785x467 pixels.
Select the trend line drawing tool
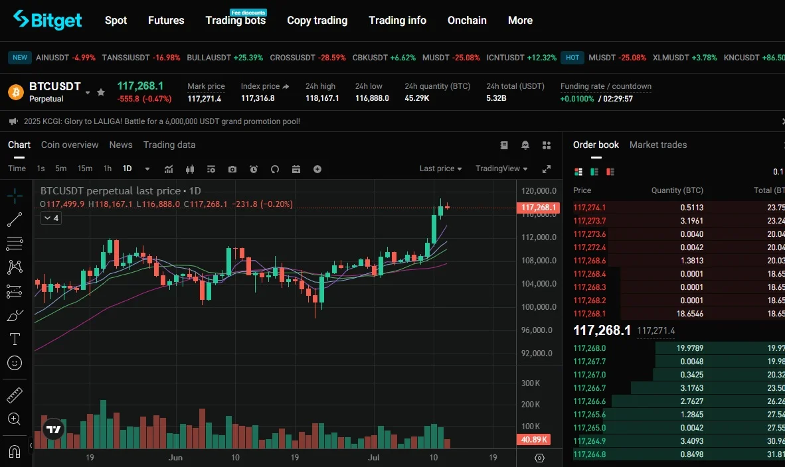(x=15, y=220)
